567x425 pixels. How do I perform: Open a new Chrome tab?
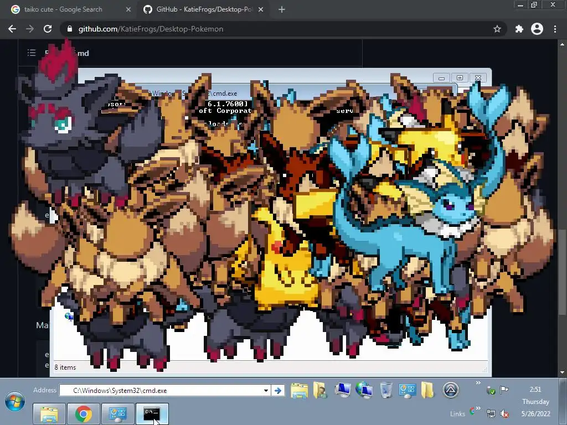point(282,10)
